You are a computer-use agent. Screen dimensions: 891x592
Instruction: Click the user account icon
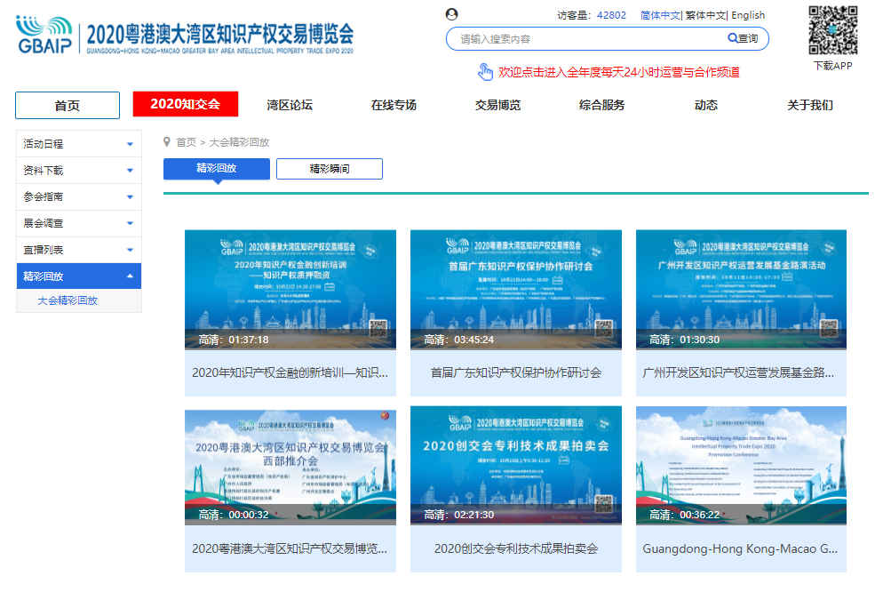(x=452, y=14)
